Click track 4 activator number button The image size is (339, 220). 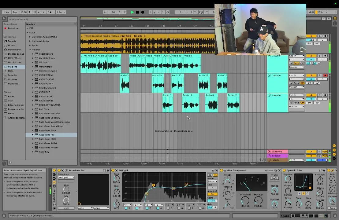pyautogui.click(x=311, y=95)
